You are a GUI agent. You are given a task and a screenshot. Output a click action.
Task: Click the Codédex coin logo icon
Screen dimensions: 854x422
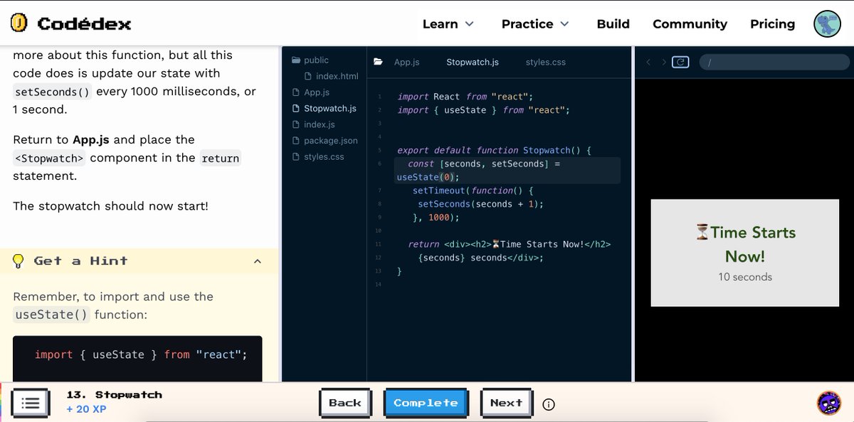[x=19, y=23]
